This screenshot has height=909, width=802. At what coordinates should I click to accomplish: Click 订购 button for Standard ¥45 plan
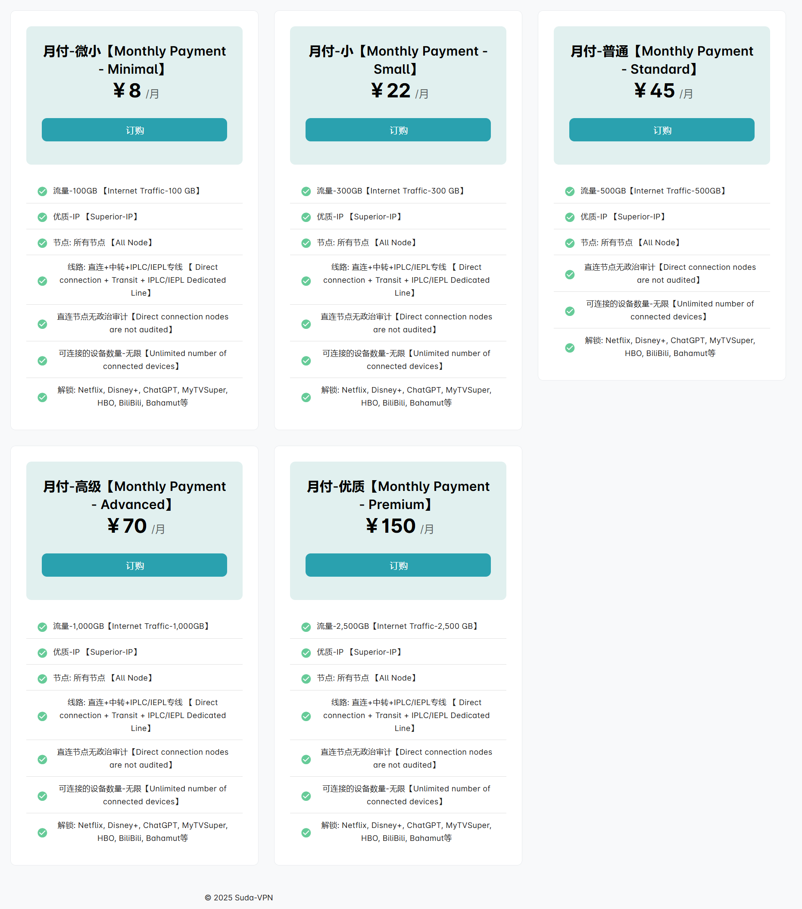662,130
